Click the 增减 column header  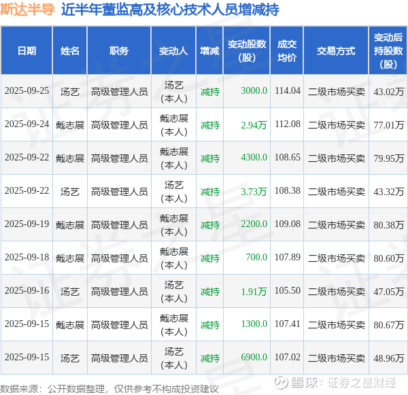(209, 51)
